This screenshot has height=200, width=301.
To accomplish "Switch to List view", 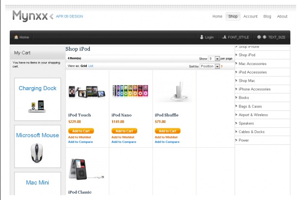I will coord(91,66).
